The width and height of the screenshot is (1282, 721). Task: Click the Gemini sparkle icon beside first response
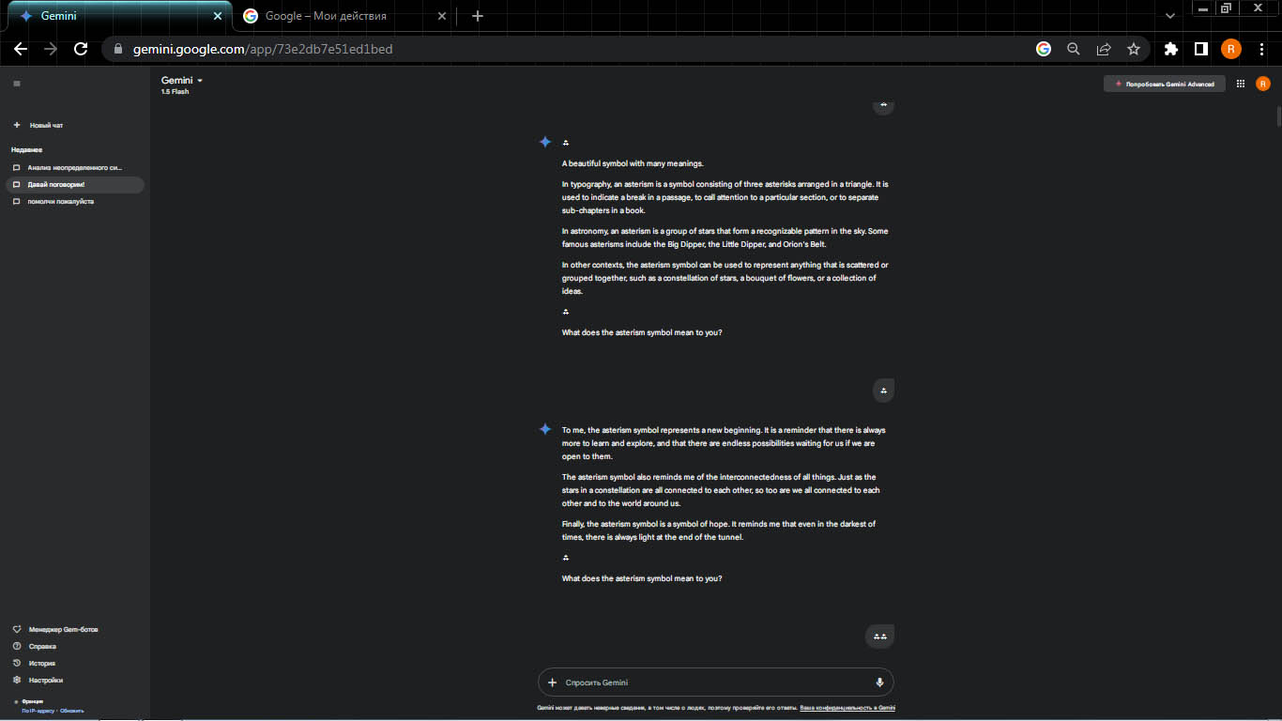pyautogui.click(x=545, y=142)
